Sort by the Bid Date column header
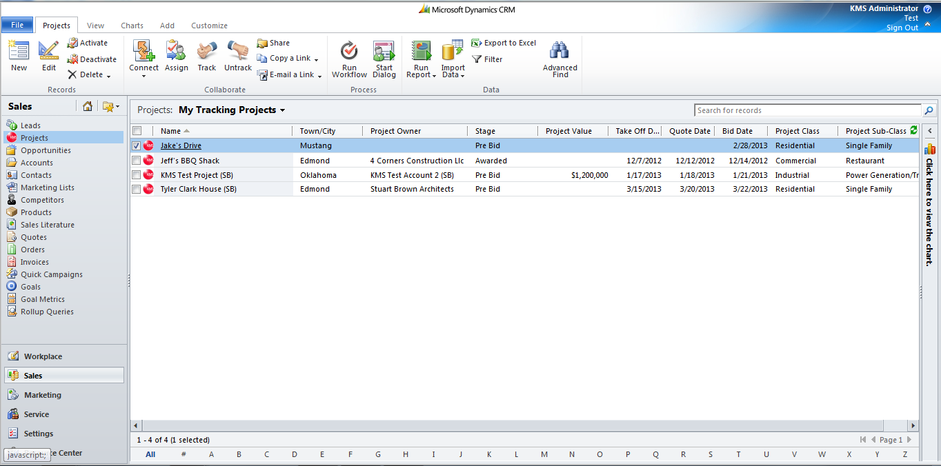The width and height of the screenshot is (941, 466). pos(737,131)
